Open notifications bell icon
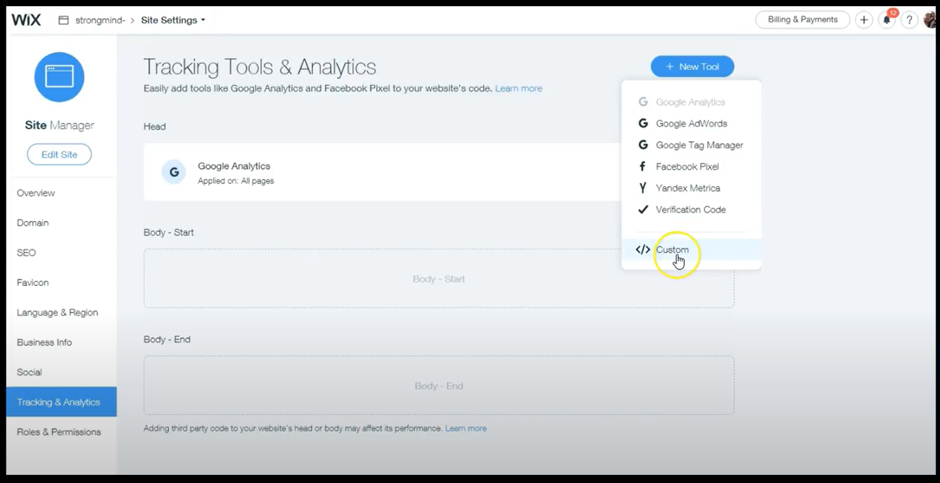The image size is (940, 483). (x=887, y=20)
